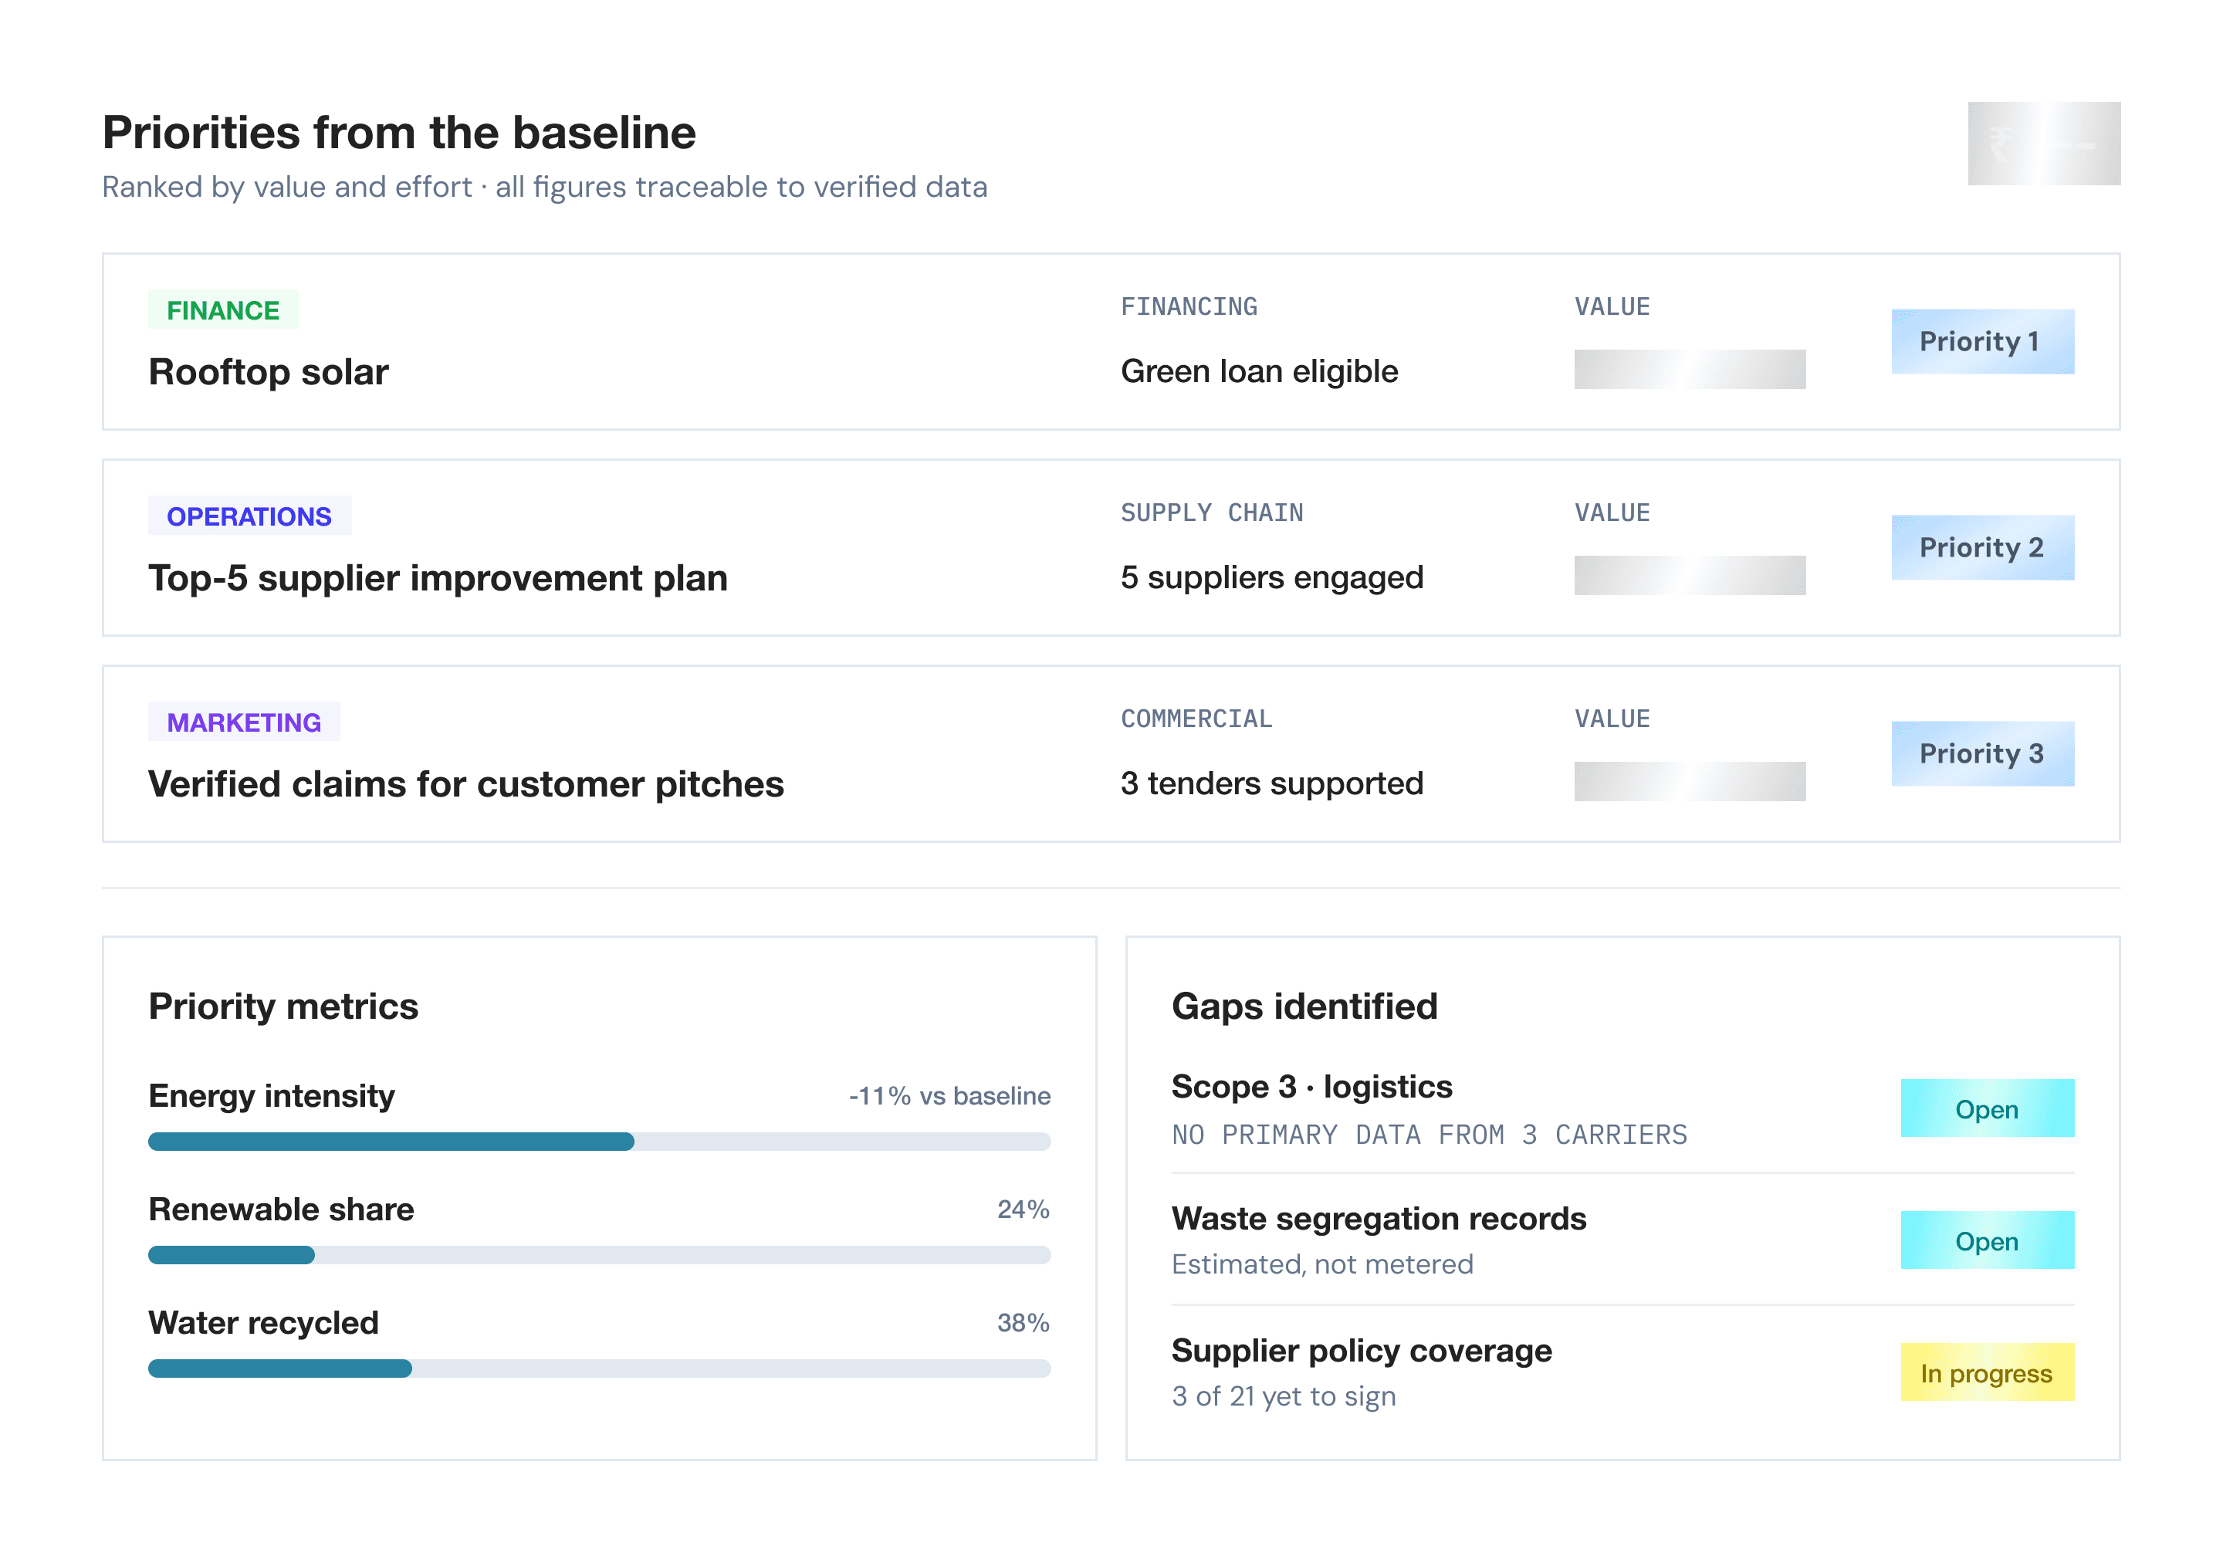Open the Rooftop solar priority card
Screen dimensions: 2223x1563
click(1111, 342)
